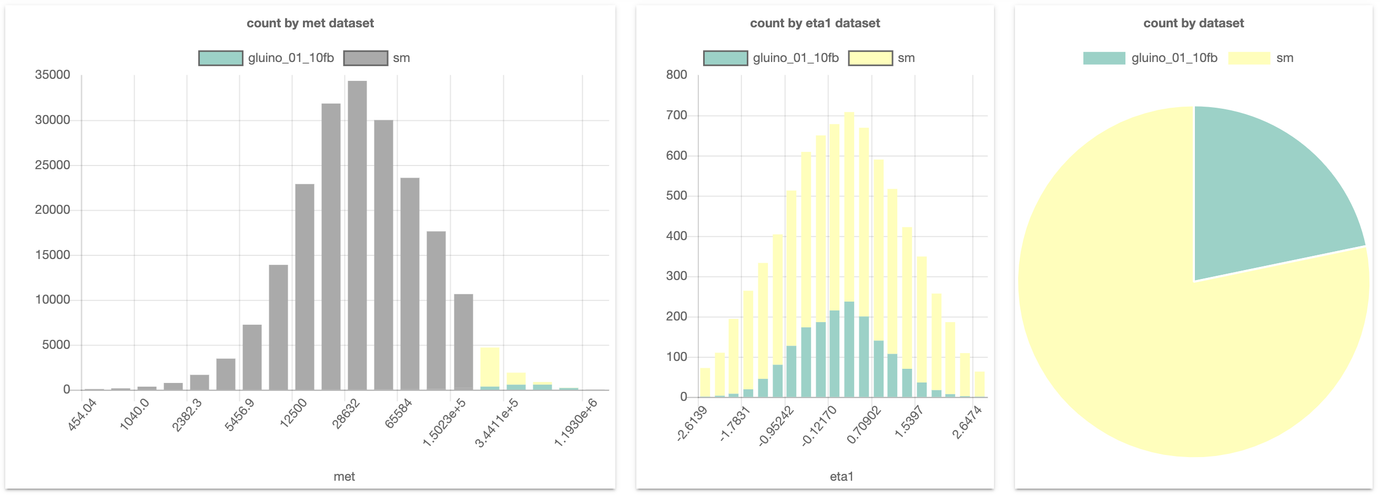Toggle gluino_01_10fb legend swatch in eta1 chart
This screenshot has height=497, width=1380.
tap(725, 58)
